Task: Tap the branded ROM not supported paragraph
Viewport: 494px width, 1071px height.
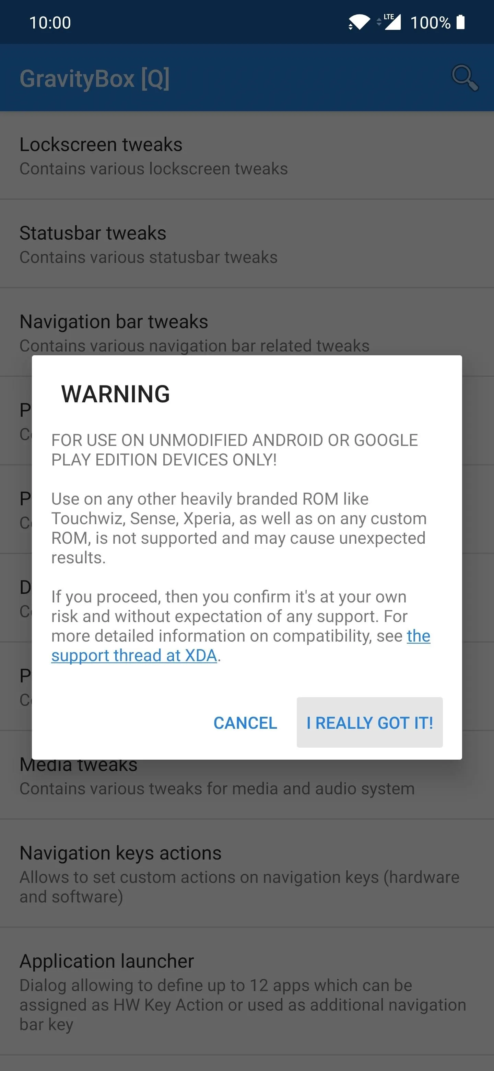Action: pos(239,528)
